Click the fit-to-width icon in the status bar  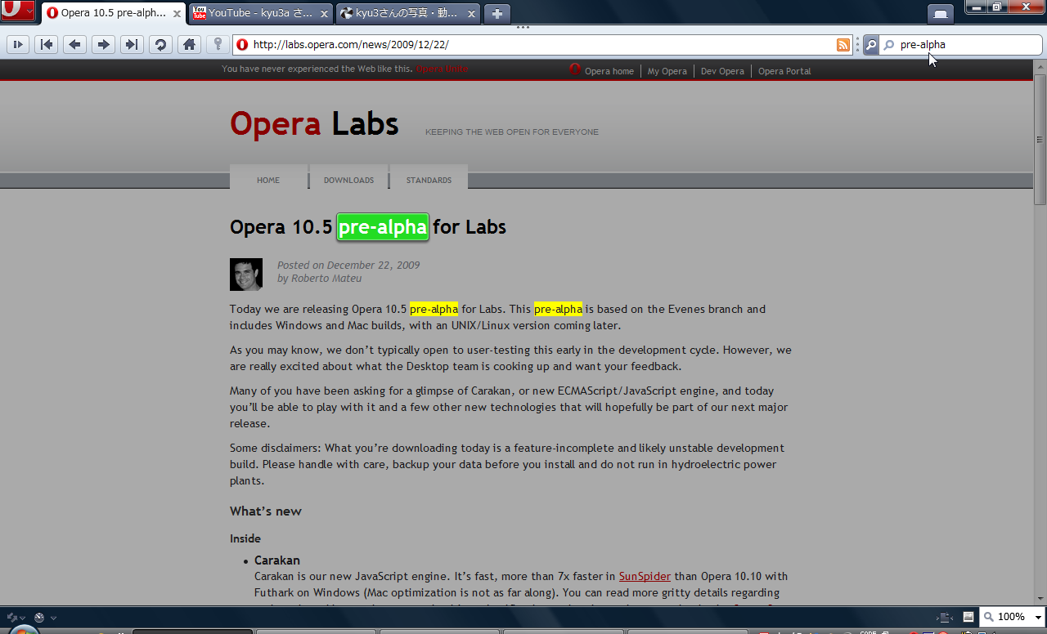(946, 617)
